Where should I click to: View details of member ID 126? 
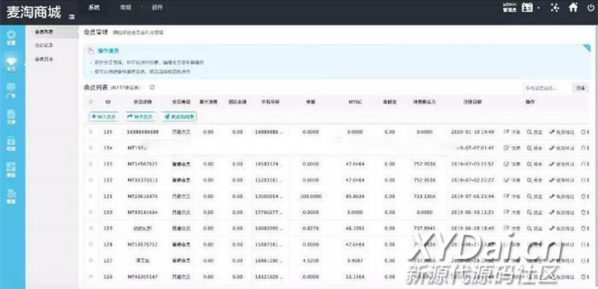click(x=534, y=277)
